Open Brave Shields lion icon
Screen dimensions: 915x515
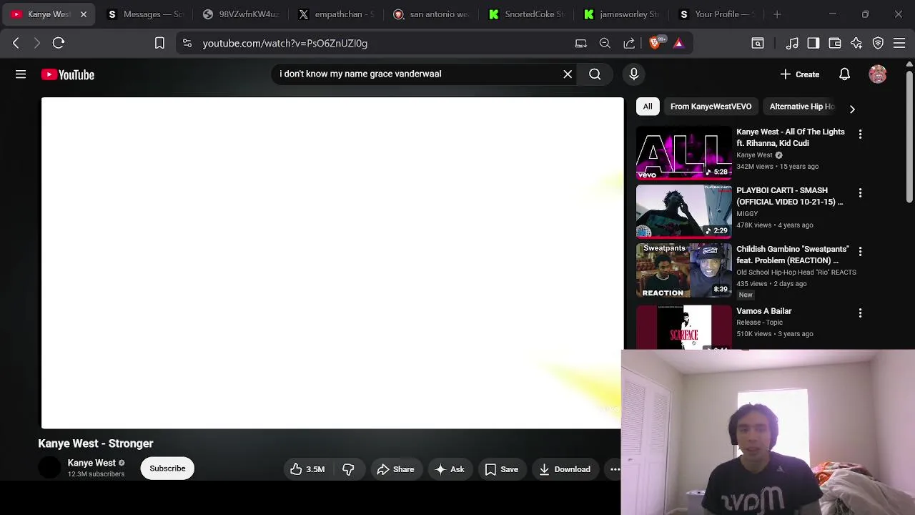point(655,43)
